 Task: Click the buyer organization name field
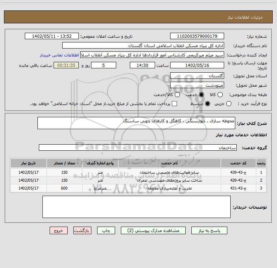(143, 45)
